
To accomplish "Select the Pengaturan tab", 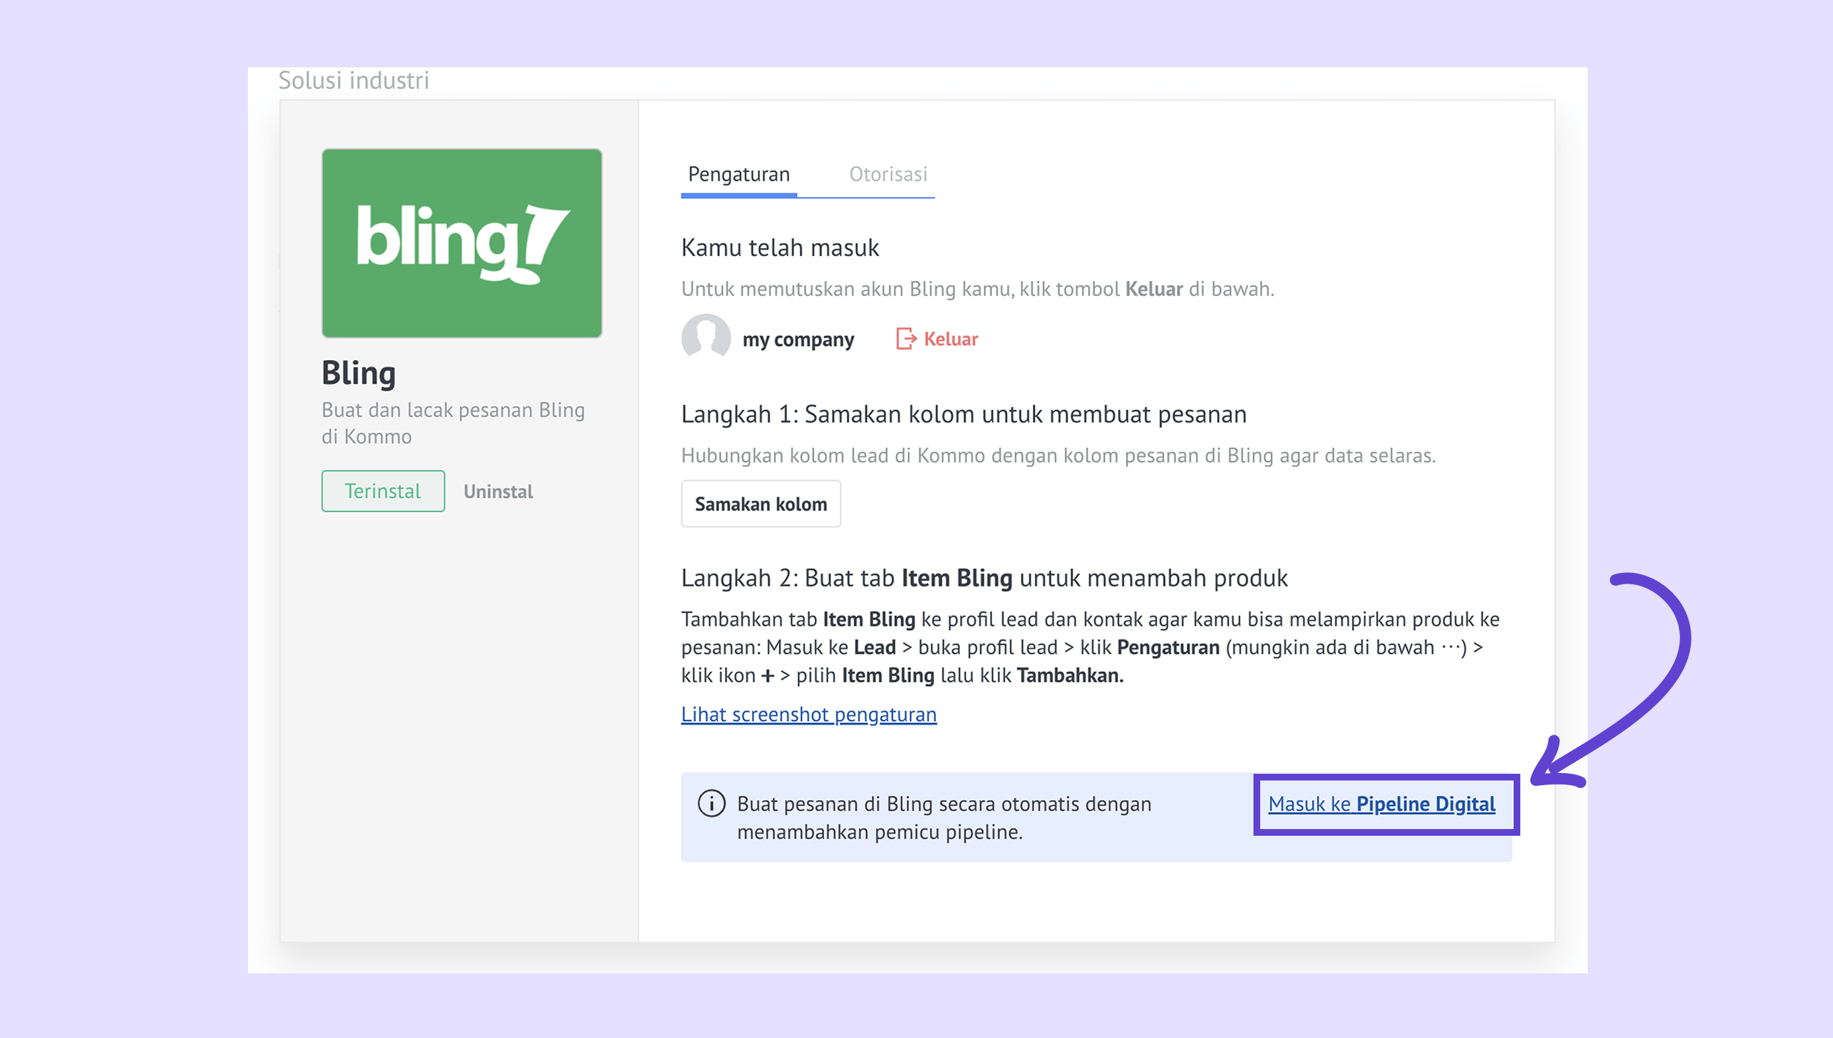I will point(739,175).
